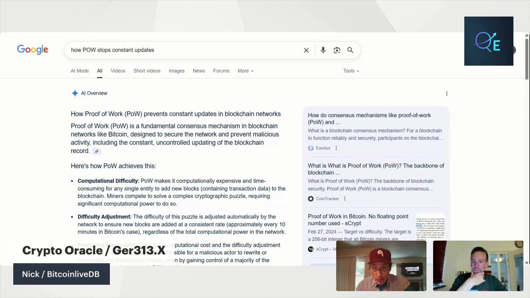Click the 'Difficulty Adjustment:' bullet heading
Viewport: 530px width, 298px height.
104,216
